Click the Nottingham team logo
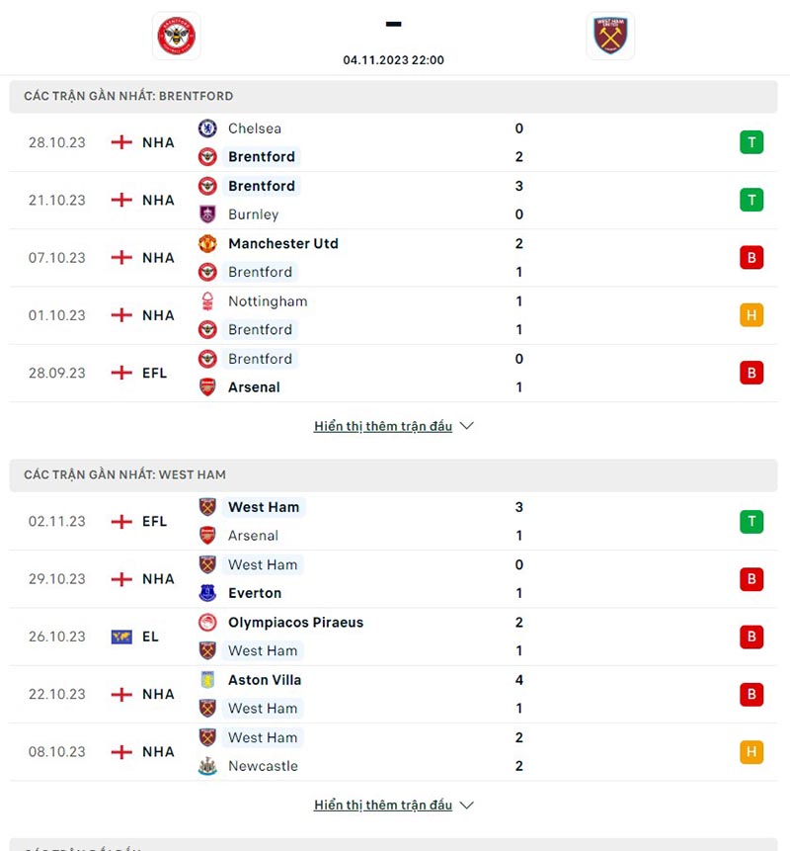This screenshot has height=851, width=790. pyautogui.click(x=207, y=301)
